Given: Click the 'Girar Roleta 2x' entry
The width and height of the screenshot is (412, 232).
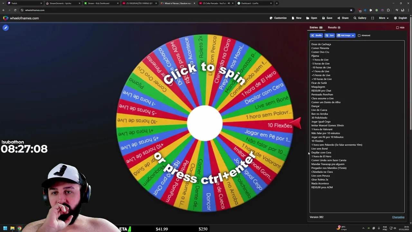Looking at the screenshot, I should [x=320, y=179].
